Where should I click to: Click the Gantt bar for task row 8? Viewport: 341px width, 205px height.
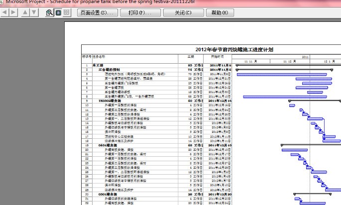(285, 97)
